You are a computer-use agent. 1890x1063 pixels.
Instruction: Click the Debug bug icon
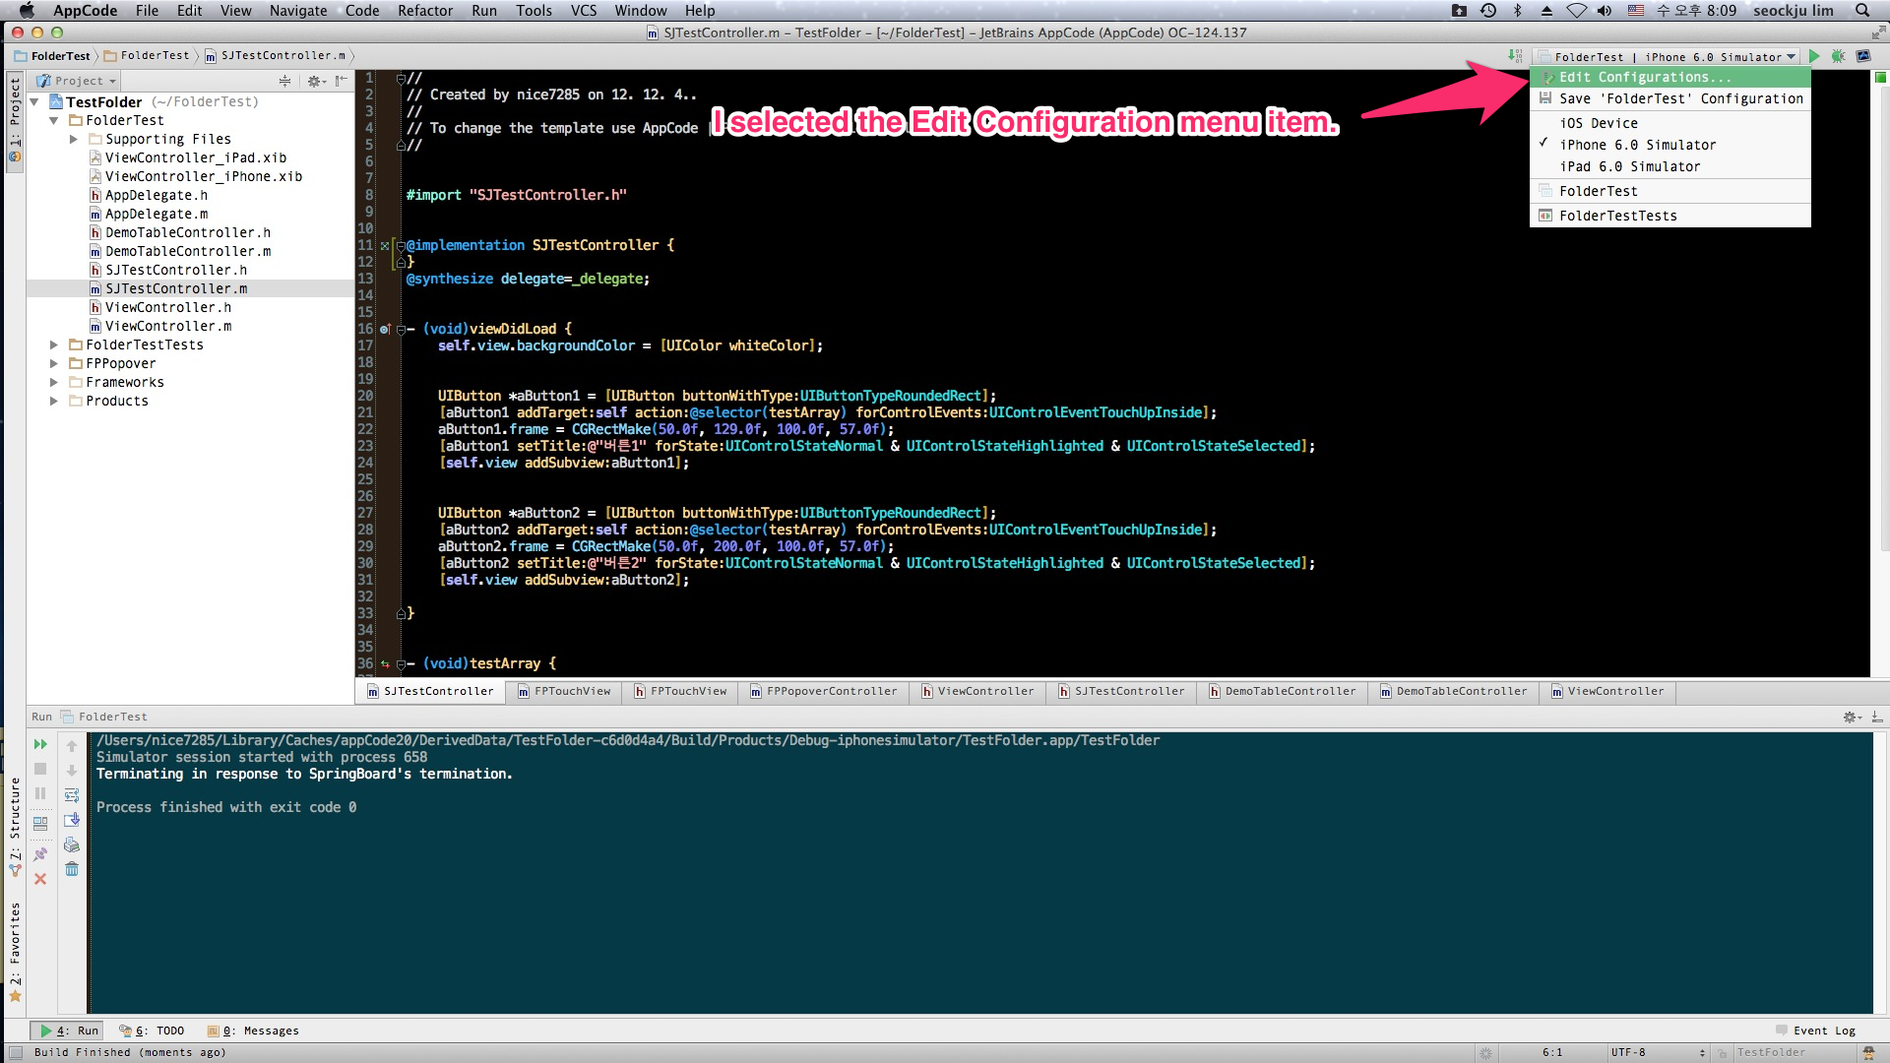1838,57
